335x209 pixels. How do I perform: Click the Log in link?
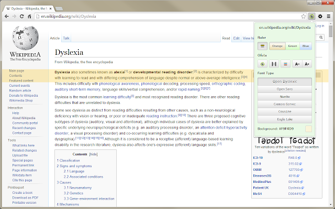point(320,26)
